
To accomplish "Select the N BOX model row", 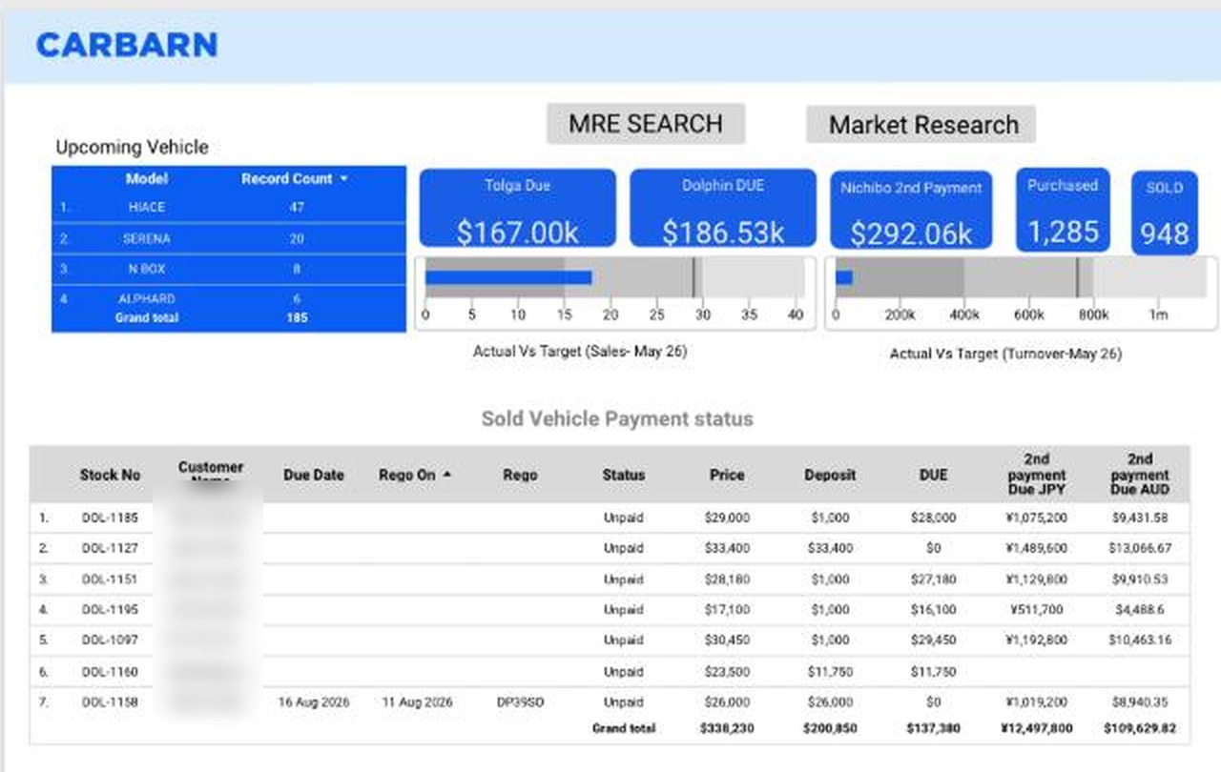I will (x=229, y=269).
